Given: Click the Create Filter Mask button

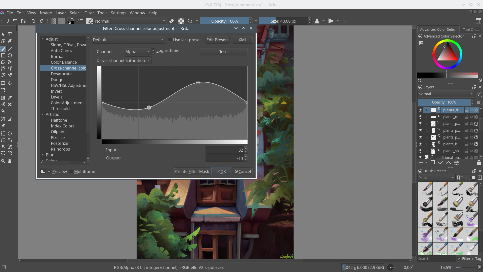Looking at the screenshot, I should (x=192, y=171).
